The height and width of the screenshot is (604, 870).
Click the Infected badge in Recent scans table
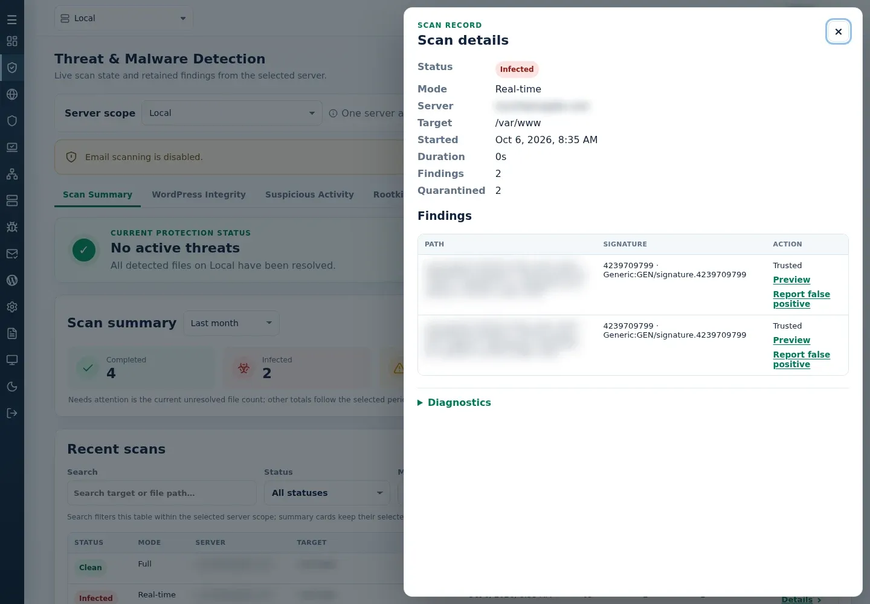(95, 598)
